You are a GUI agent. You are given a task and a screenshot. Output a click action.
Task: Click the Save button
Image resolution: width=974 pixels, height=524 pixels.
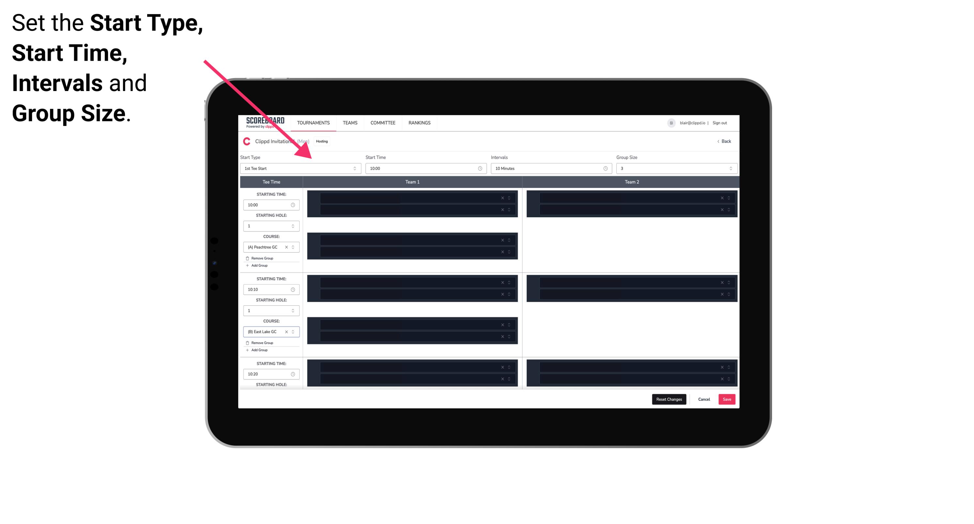click(x=727, y=399)
